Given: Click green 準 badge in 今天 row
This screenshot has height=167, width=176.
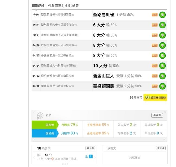Looking at the screenshot, I should pos(162,15).
